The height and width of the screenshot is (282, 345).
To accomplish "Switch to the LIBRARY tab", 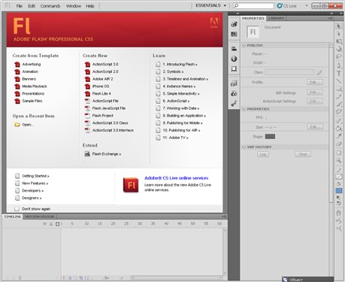I will pyautogui.click(x=276, y=18).
